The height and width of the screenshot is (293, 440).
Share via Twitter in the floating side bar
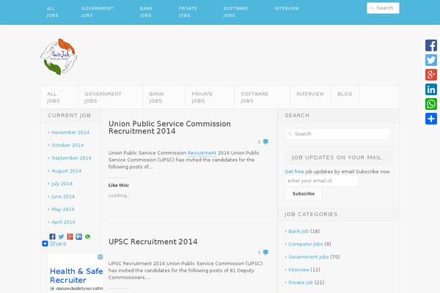pos(431,60)
